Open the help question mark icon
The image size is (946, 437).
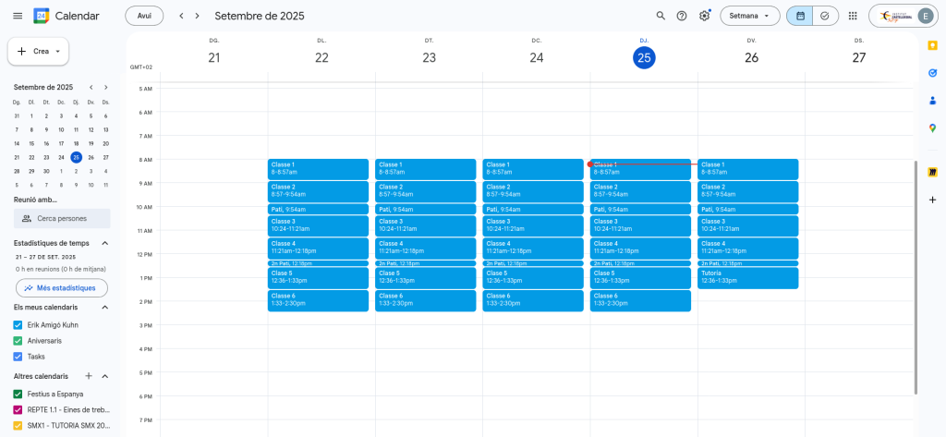682,16
